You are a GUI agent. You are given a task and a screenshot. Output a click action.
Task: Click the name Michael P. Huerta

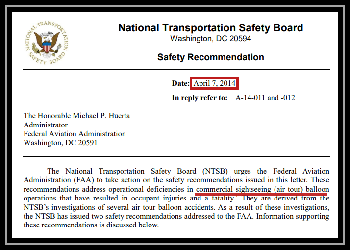tap(101, 116)
